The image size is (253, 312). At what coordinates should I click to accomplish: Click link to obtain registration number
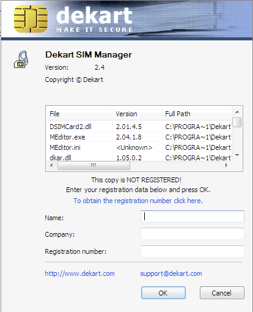(x=138, y=201)
